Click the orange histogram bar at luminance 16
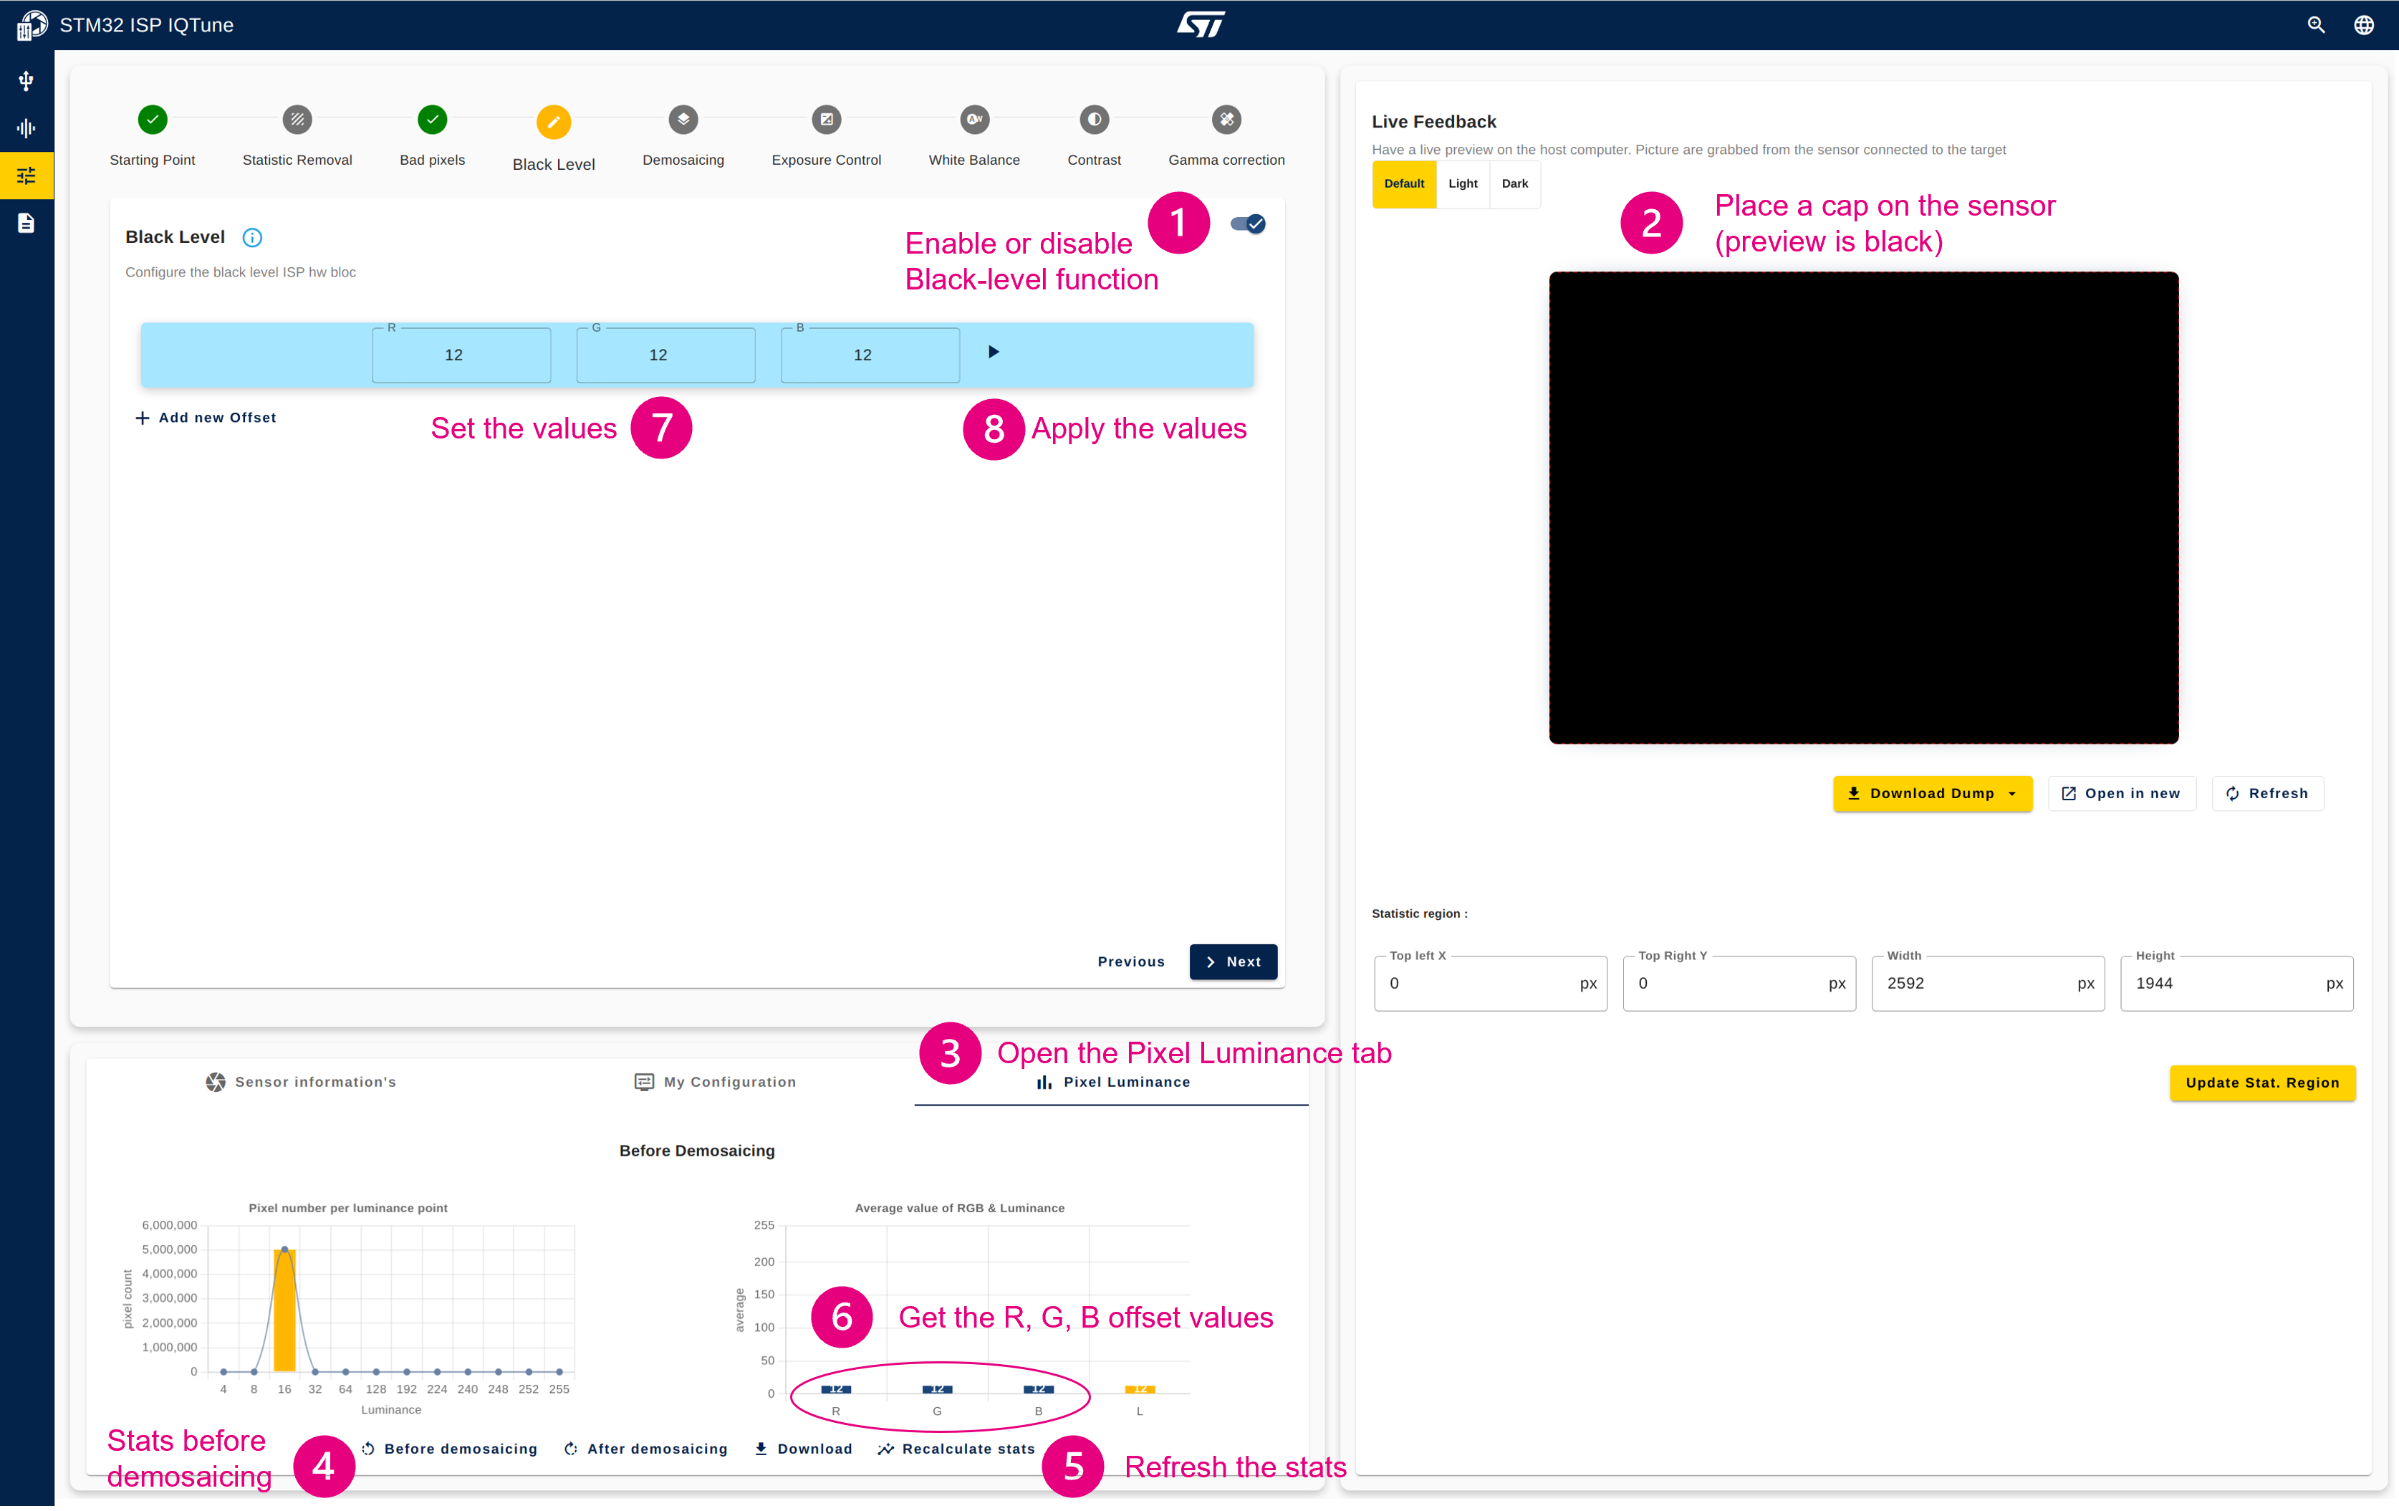 click(x=285, y=1310)
